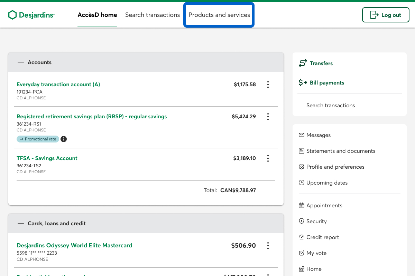415x276 pixels.
Task: Click the Messages envelope icon
Action: 301,135
